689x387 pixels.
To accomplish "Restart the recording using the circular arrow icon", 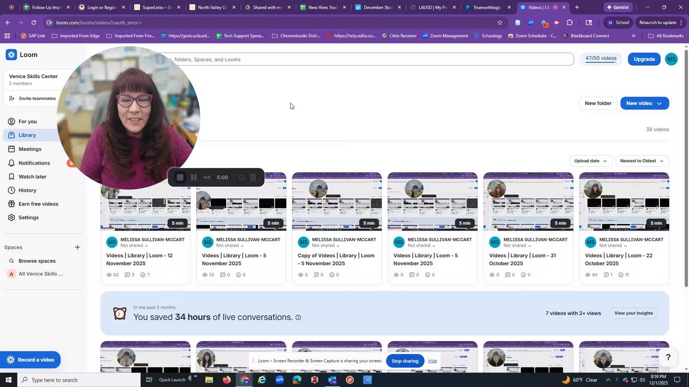I will 241,177.
